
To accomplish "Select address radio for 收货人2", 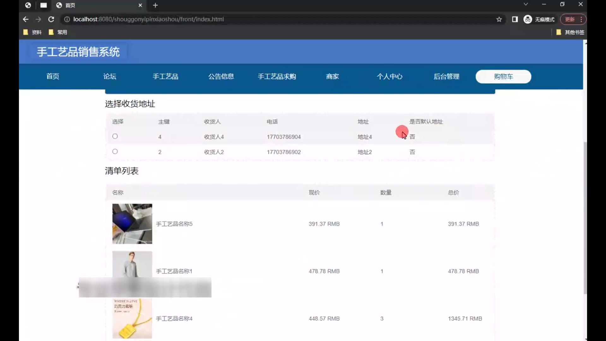I will pos(115,152).
